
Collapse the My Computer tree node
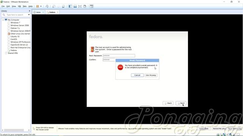click(x=3, y=20)
